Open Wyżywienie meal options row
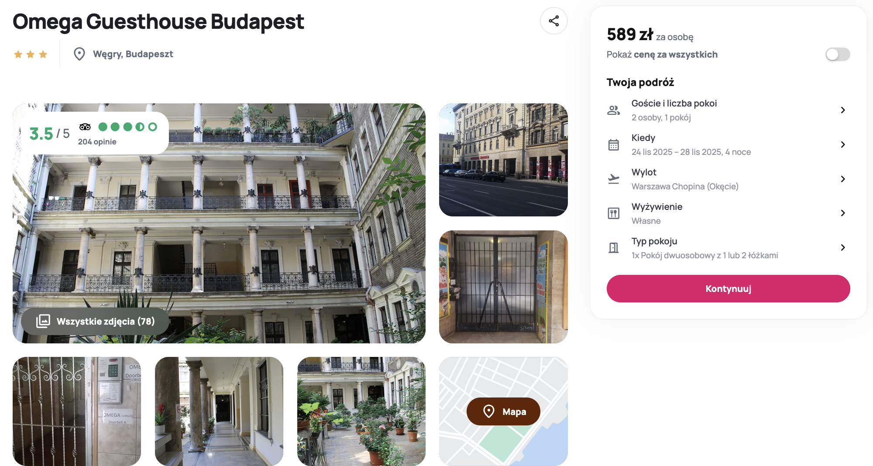Image resolution: width=873 pixels, height=466 pixels. pyautogui.click(x=728, y=213)
